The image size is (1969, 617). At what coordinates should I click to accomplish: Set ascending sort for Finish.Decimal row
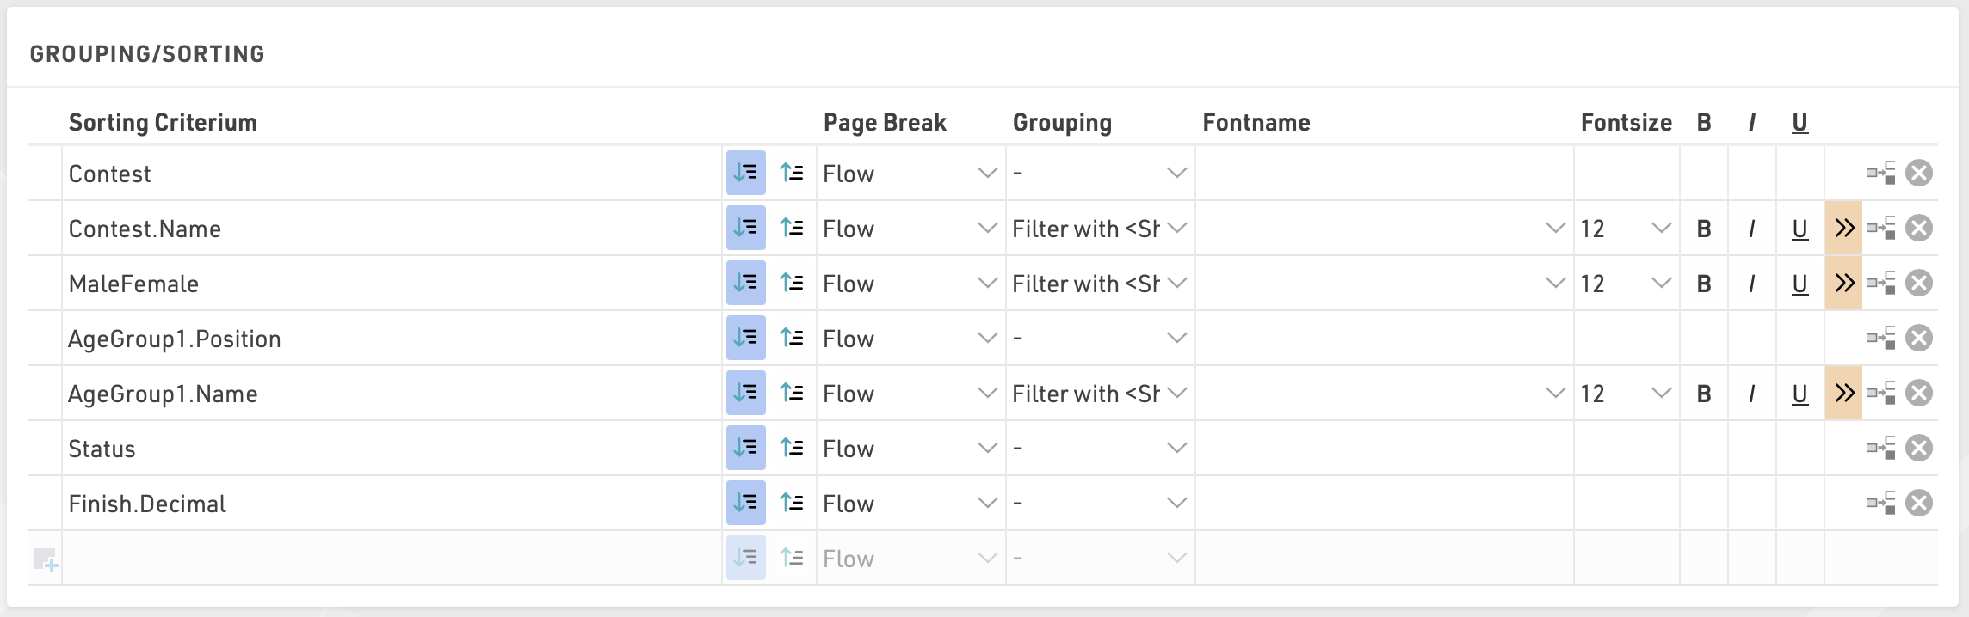(792, 504)
